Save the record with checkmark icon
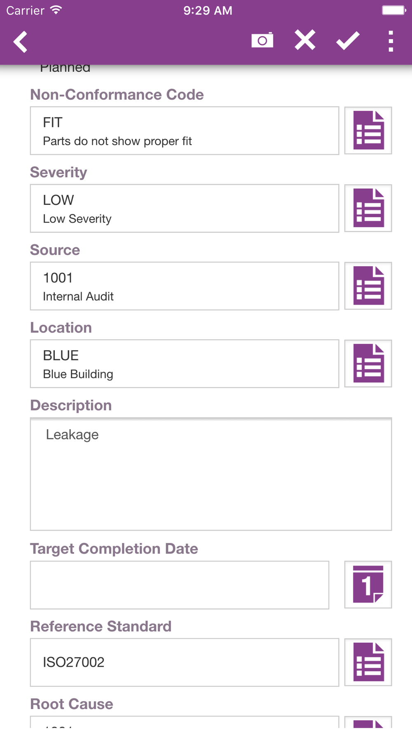The height and width of the screenshot is (733, 412). pos(348,40)
